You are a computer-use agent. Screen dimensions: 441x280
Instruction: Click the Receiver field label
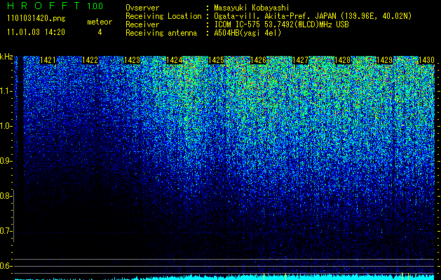coord(142,24)
